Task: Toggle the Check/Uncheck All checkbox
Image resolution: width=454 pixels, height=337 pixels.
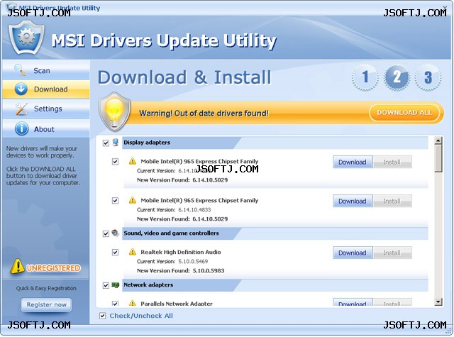Action: pyautogui.click(x=102, y=316)
